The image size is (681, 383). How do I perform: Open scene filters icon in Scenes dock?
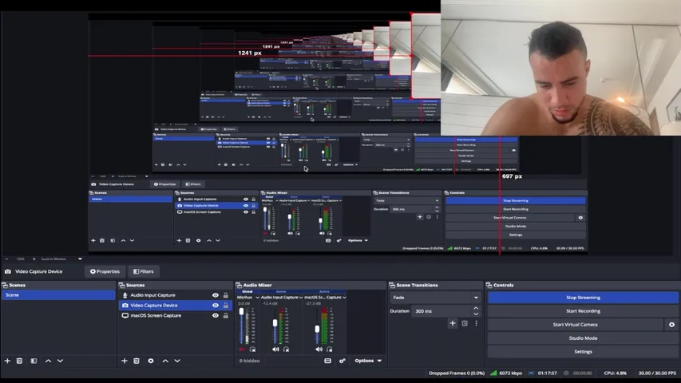[34, 361]
